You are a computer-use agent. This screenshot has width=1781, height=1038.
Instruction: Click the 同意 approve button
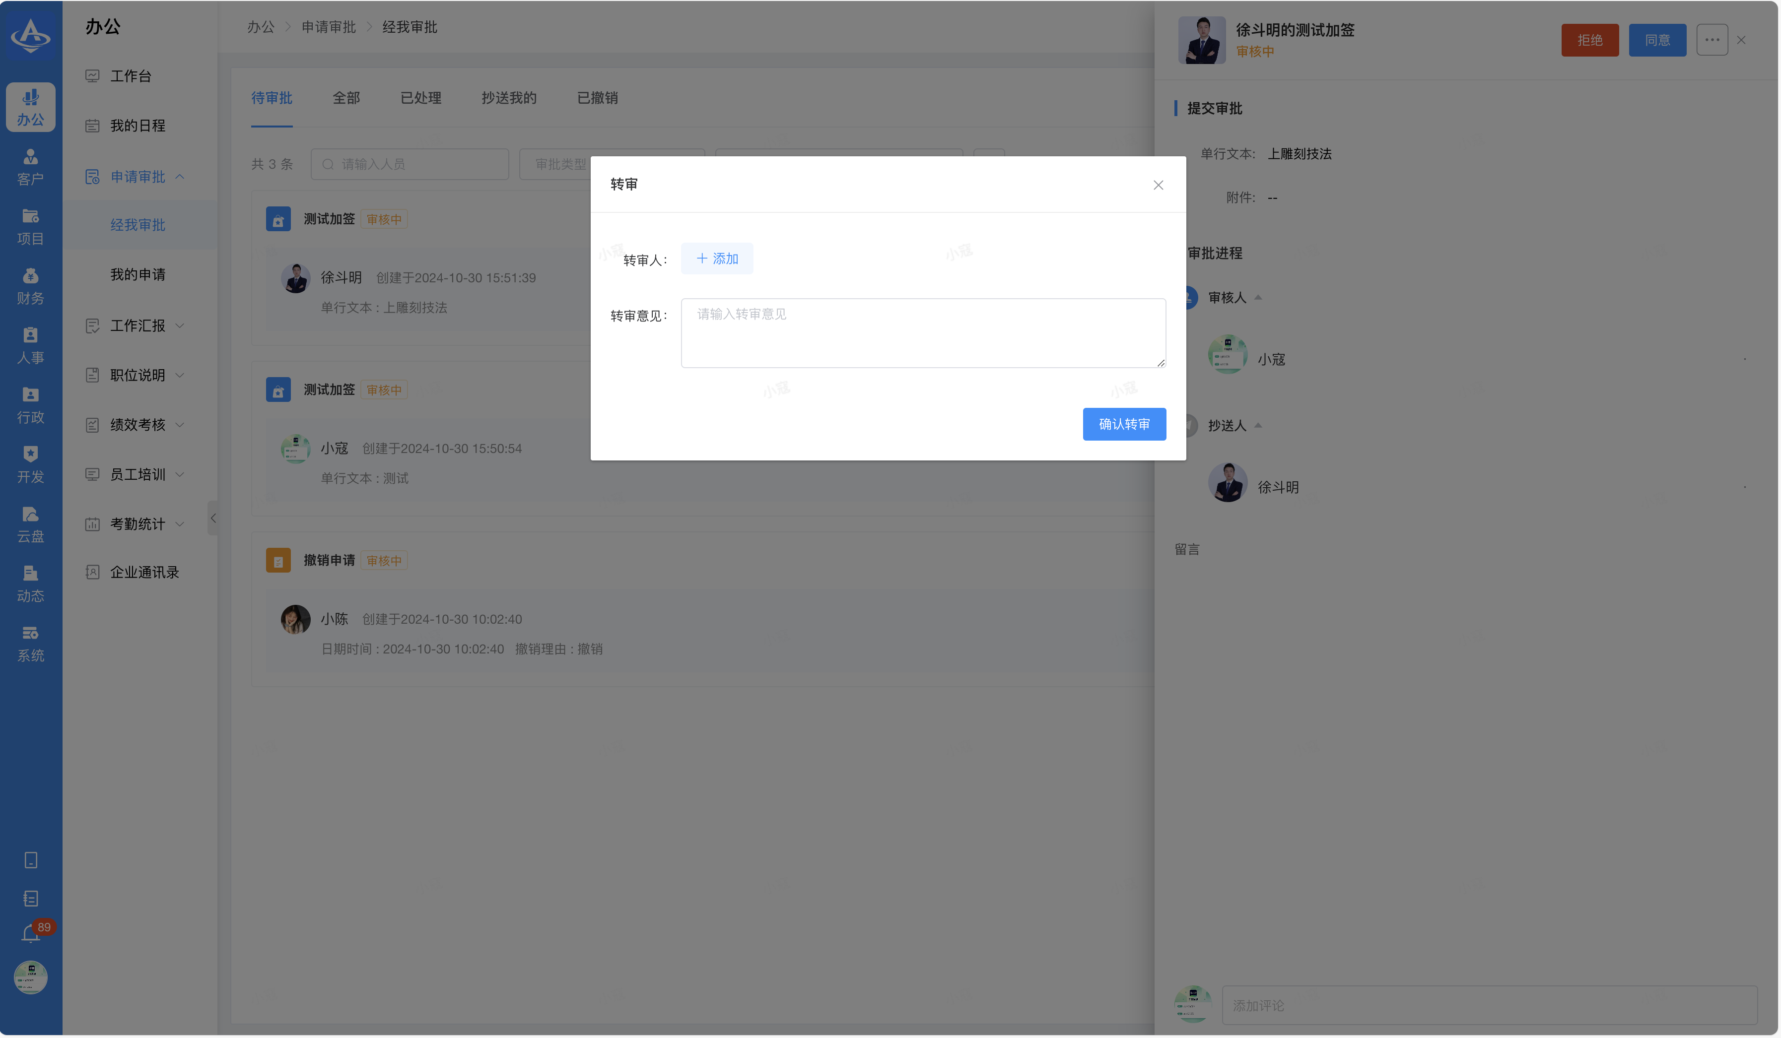[1656, 40]
